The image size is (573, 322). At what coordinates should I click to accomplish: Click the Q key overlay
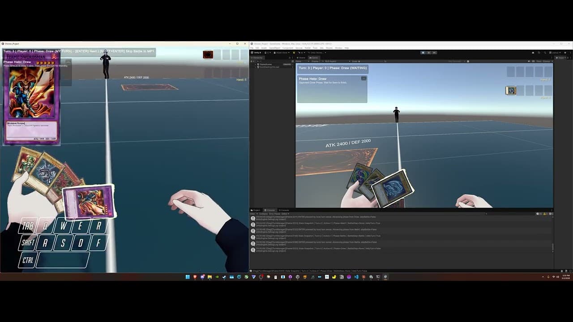(x=45, y=226)
